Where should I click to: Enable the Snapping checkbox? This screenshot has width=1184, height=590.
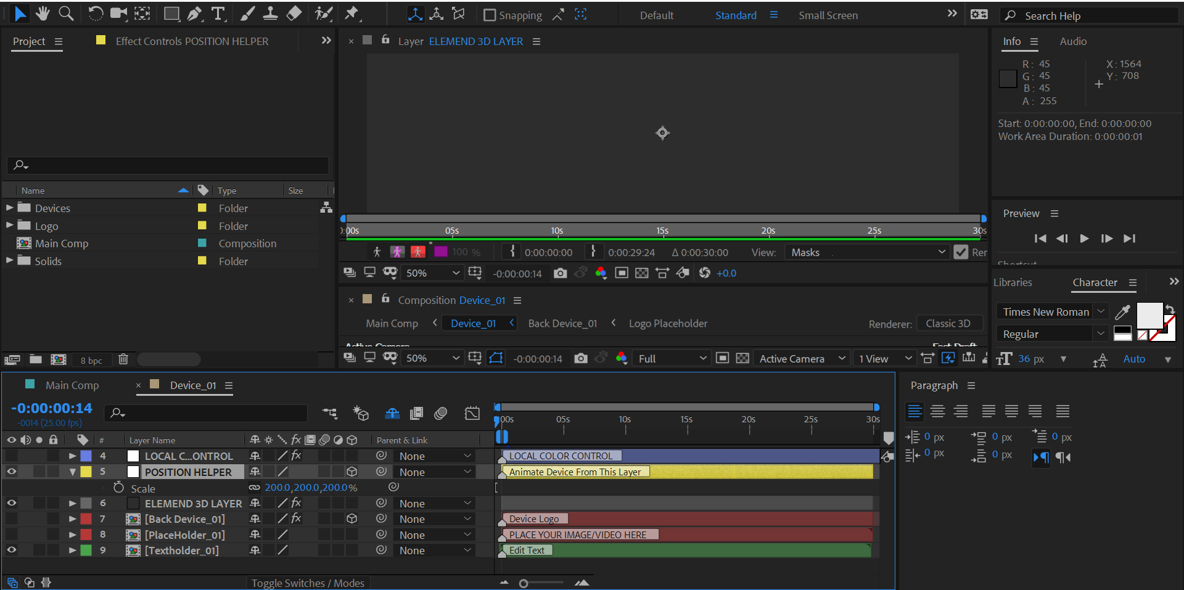pos(490,15)
